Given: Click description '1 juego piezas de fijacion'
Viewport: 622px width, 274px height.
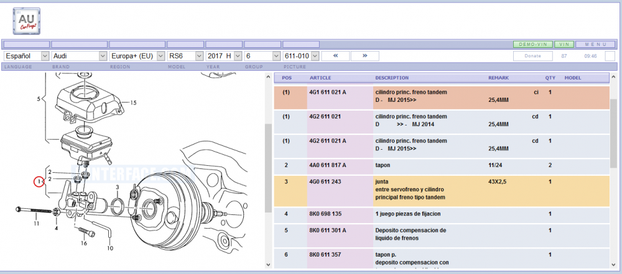Looking at the screenshot, I should 408,214.
